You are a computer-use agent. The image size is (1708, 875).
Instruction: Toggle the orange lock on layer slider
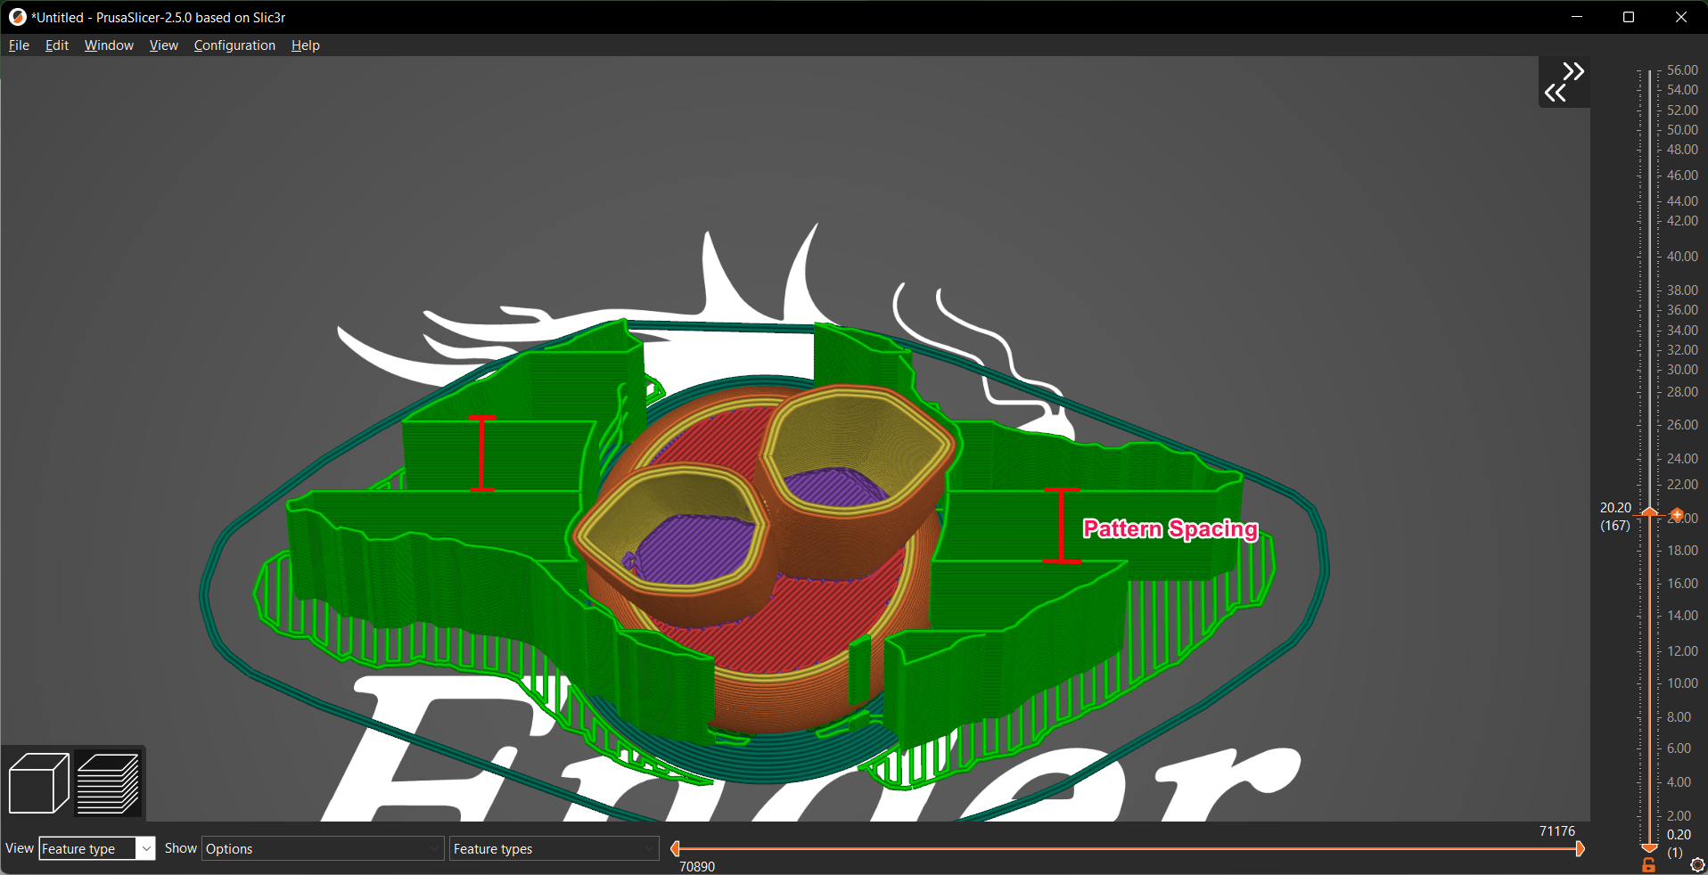click(x=1649, y=865)
